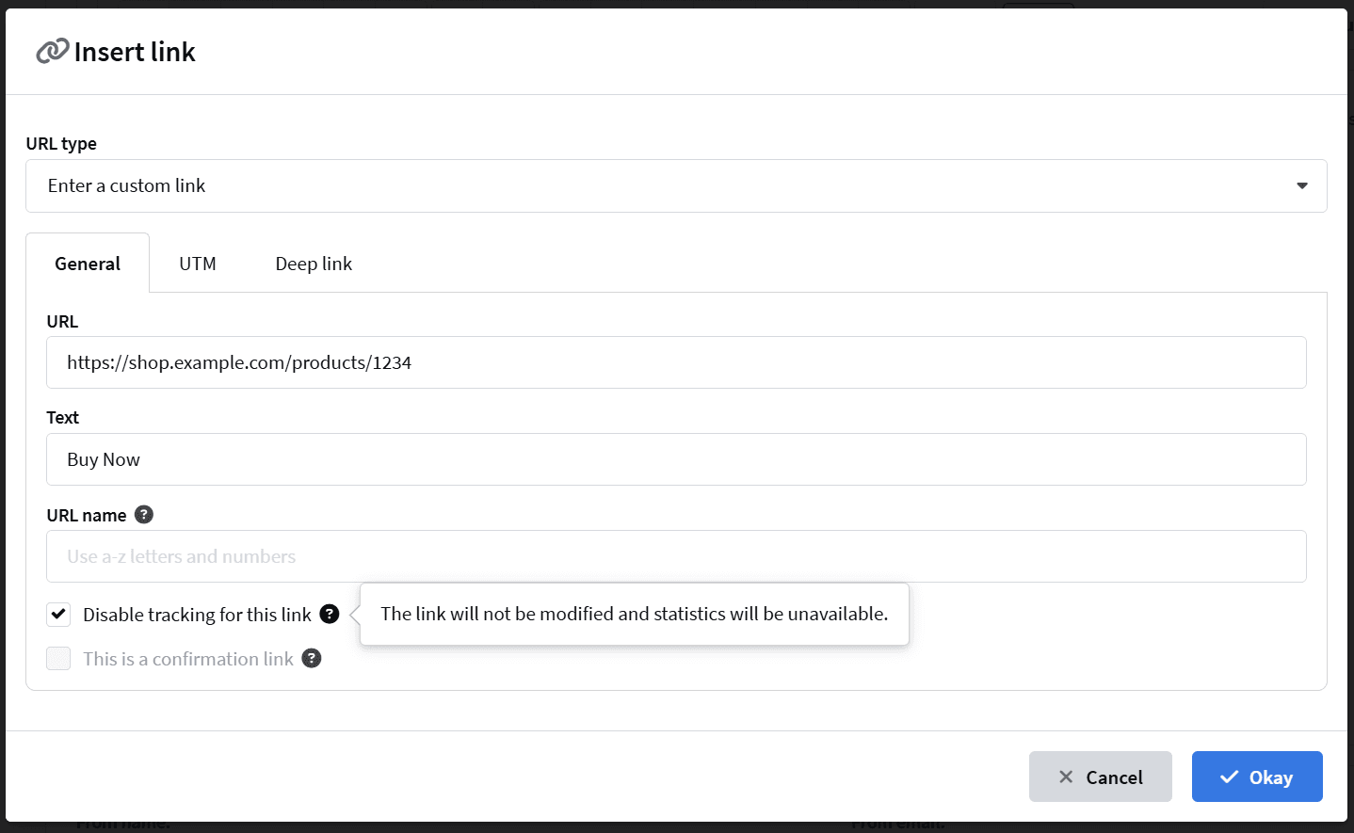Uncheck Disable tracking for this link
The width and height of the screenshot is (1354, 833).
pos(58,615)
